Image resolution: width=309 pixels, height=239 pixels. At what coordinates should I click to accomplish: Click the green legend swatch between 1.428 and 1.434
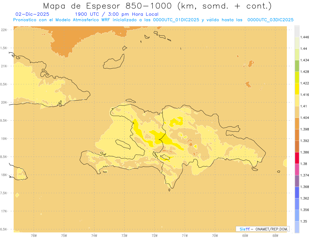click(297, 66)
